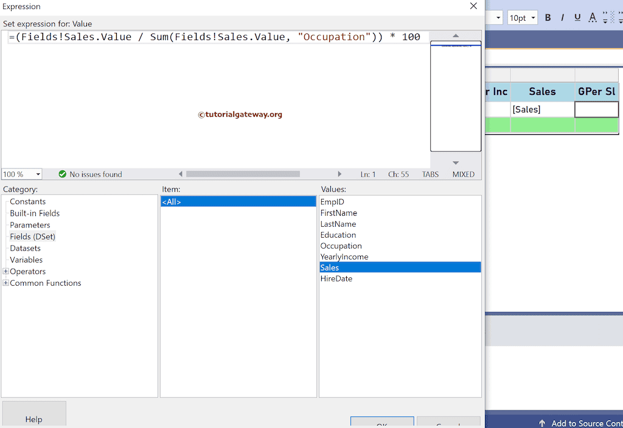Click the green 'No issues found' check icon
Viewport: 623px width, 428px height.
pos(61,174)
